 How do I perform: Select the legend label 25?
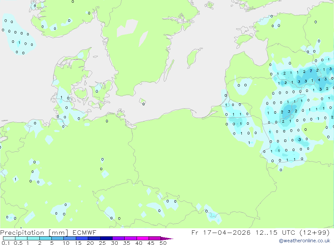[x=103, y=243]
